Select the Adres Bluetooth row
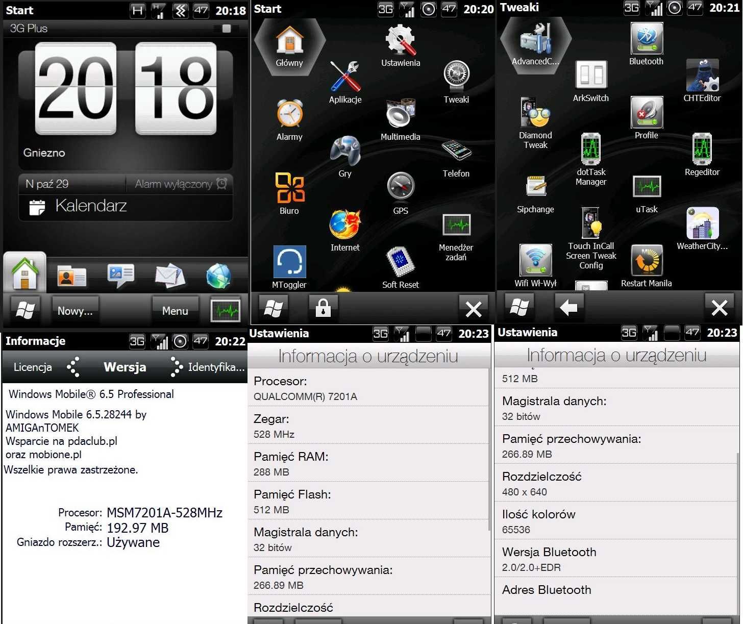Image resolution: width=743 pixels, height=624 pixels. click(x=616, y=596)
